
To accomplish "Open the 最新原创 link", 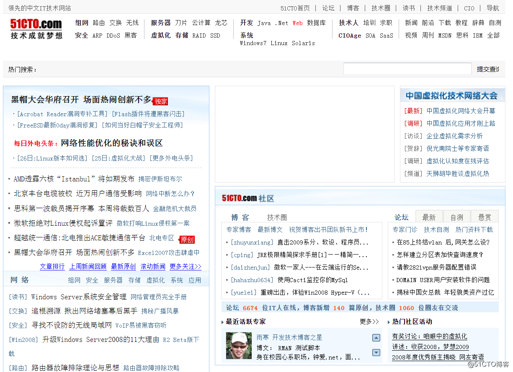I will tap(124, 266).
